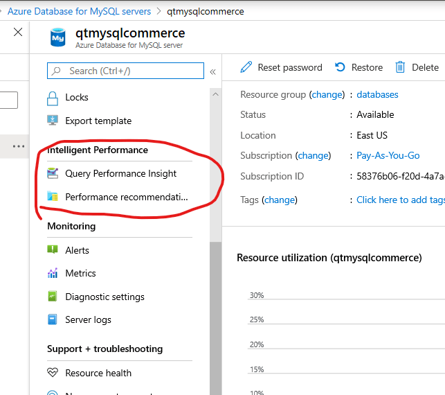Image resolution: width=445 pixels, height=395 pixels.
Task: Click the Intelligent Performance section heading
Action: point(98,150)
